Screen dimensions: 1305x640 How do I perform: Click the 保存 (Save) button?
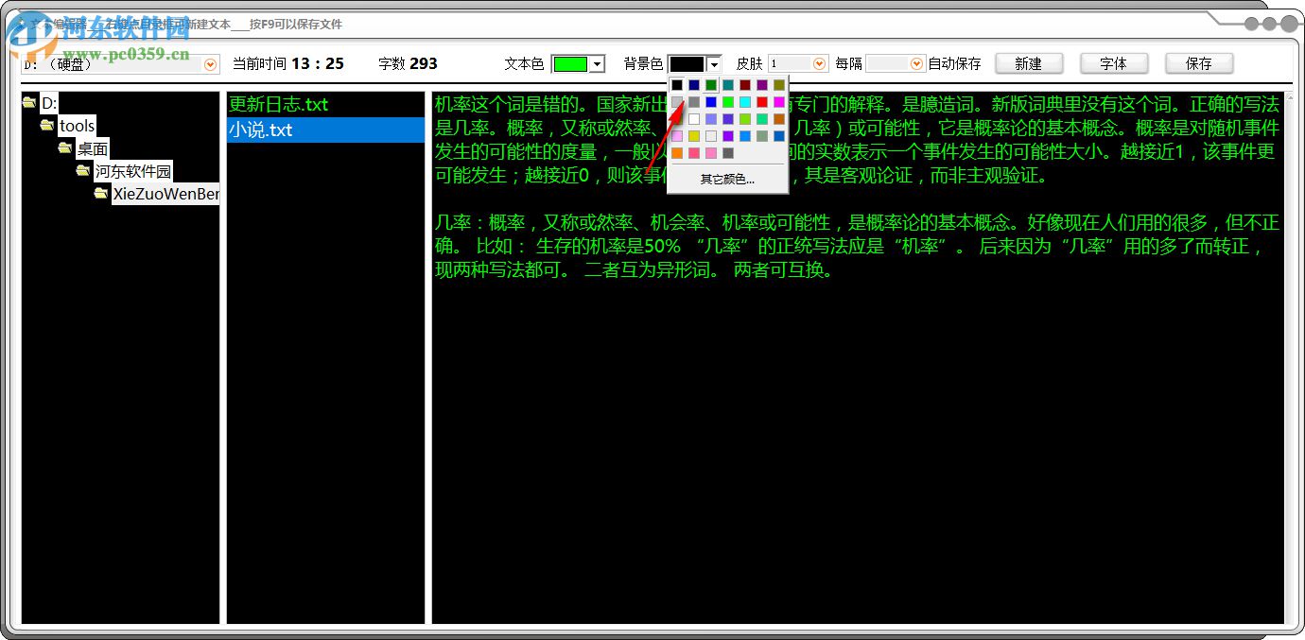[x=1198, y=63]
